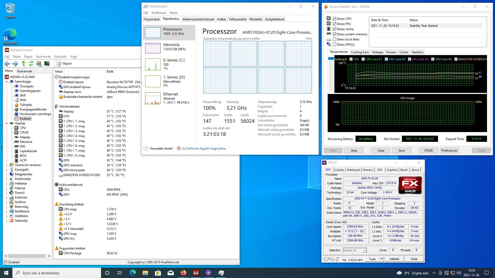Click AMD FX processor logo in CPU-Z
Viewport: 495px width, 278px height.
[x=410, y=185]
